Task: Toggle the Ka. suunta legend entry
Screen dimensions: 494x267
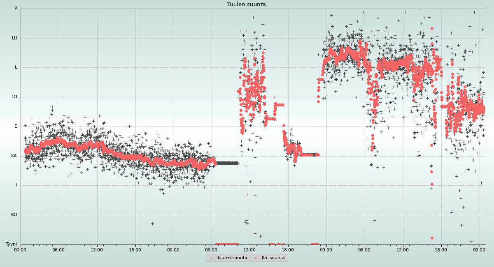Action: coord(273,258)
